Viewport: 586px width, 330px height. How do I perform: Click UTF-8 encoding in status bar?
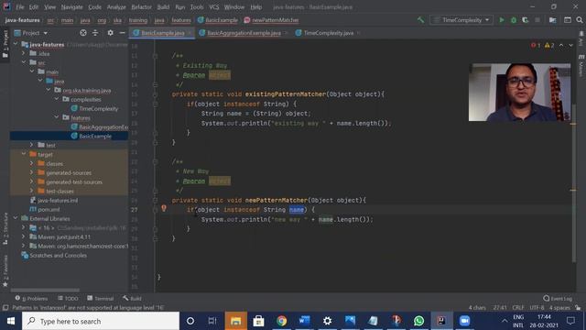(537, 308)
